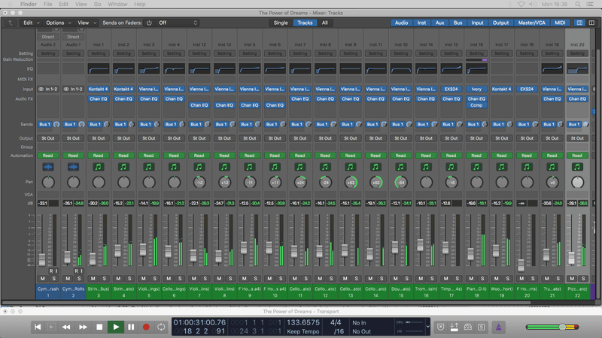Toggle the Bus channel filter

[x=458, y=23]
